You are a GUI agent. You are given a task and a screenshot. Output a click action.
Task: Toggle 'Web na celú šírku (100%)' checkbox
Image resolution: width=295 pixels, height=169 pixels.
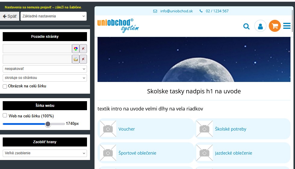point(5,116)
